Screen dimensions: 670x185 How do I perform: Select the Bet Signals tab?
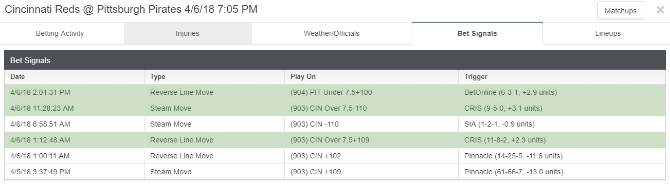pyautogui.click(x=477, y=34)
